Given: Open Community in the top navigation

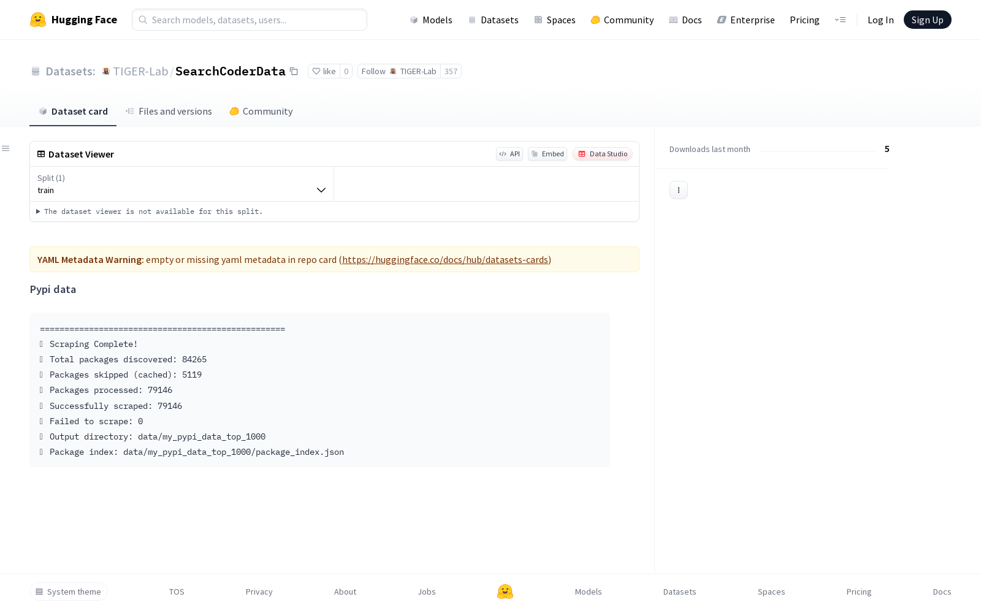Looking at the screenshot, I should tap(622, 20).
